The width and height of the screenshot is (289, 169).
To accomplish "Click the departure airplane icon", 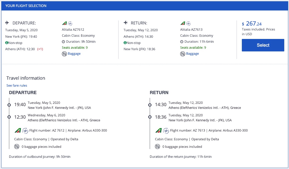I will 7,22.
